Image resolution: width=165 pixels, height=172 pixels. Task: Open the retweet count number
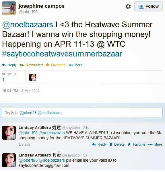pos(3,79)
